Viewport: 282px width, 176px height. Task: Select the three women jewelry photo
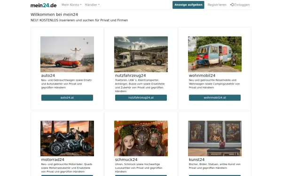click(141, 138)
